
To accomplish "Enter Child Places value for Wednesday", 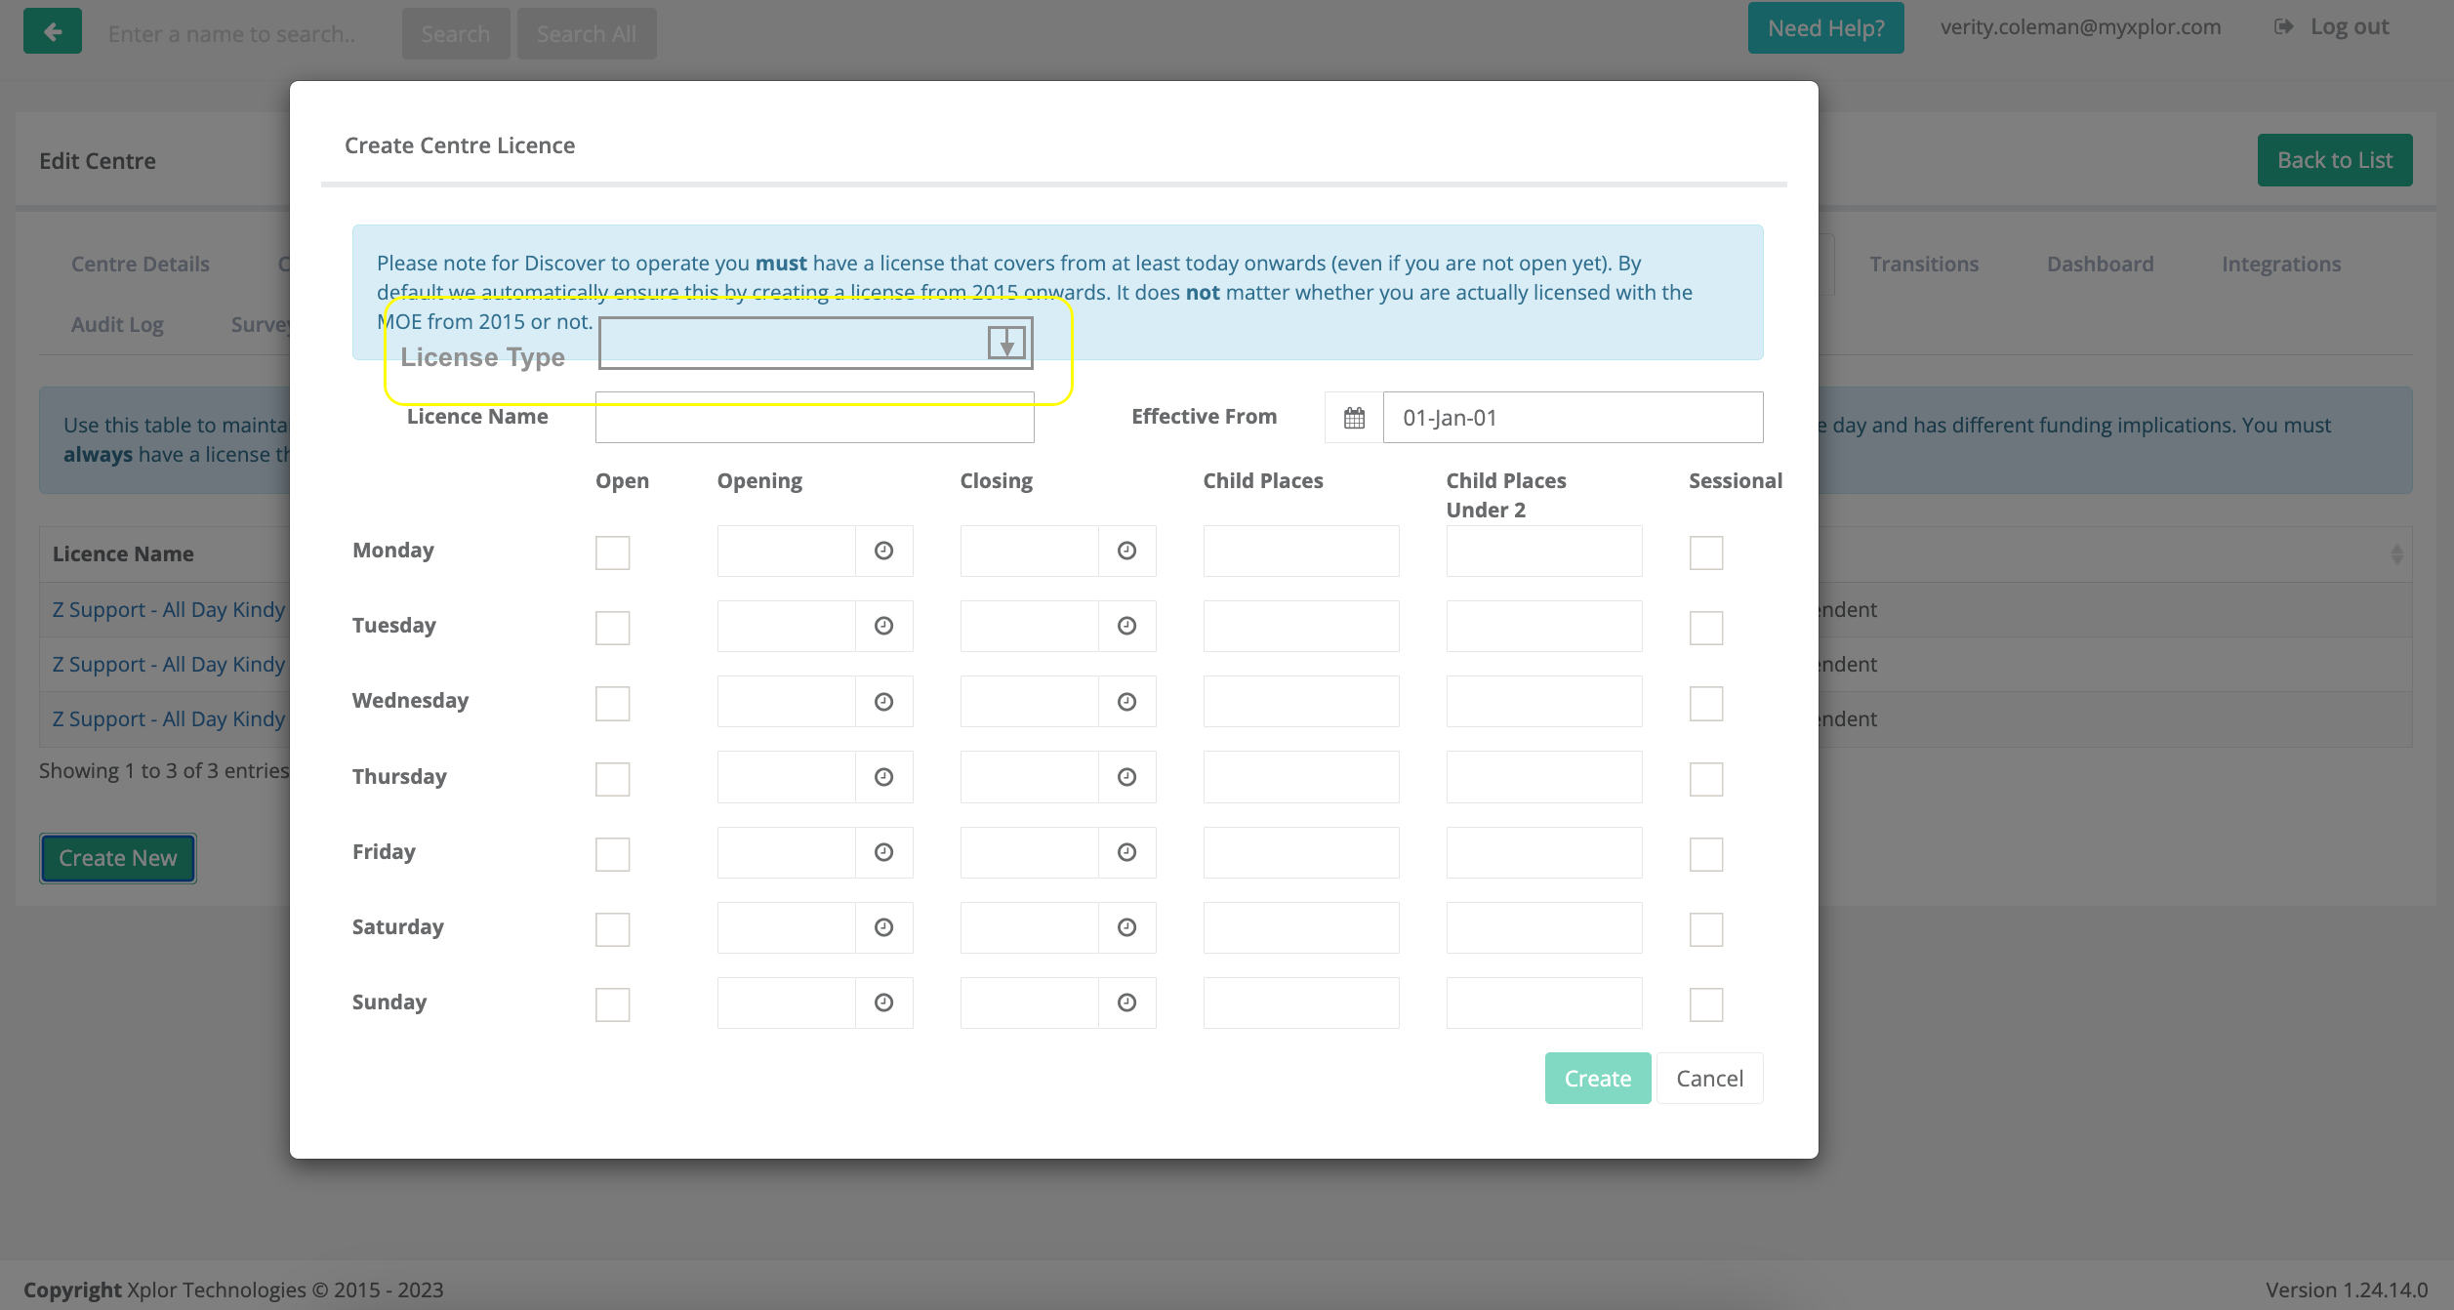I will tap(1300, 700).
